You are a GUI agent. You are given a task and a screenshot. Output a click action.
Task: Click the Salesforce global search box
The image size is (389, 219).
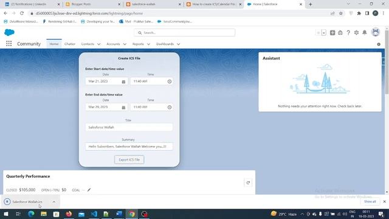pyautogui.click(x=185, y=33)
